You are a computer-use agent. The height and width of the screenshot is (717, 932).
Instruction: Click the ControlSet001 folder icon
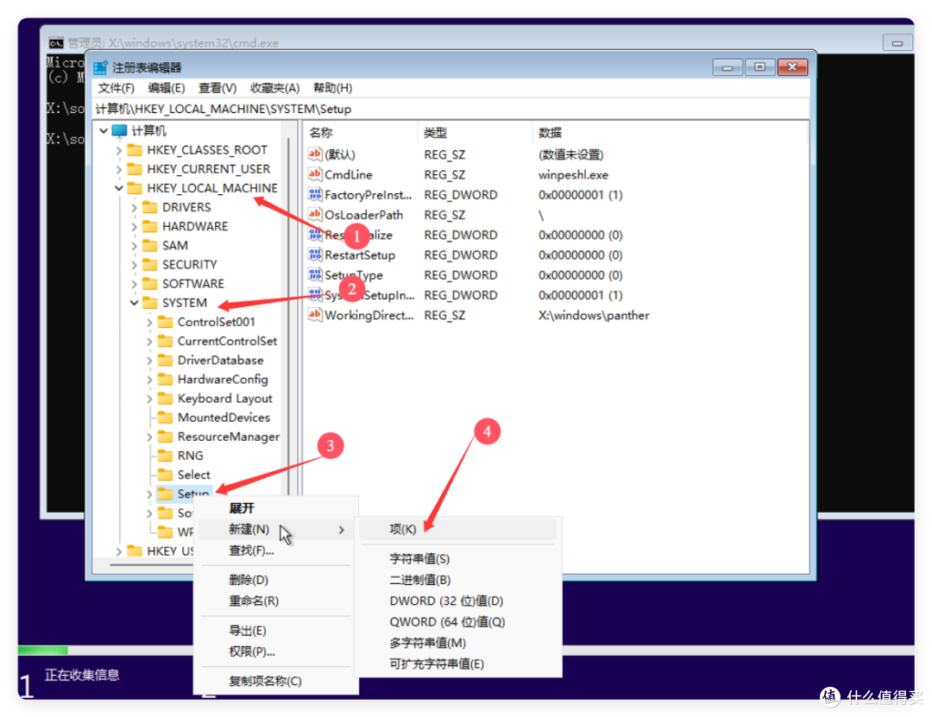pos(166,322)
